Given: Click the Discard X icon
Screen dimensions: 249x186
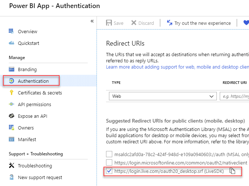Looking at the screenshot, I should pos(134,23).
